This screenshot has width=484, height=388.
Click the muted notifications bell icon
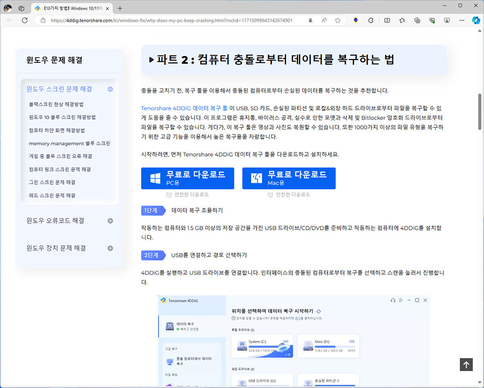click(311, 20)
